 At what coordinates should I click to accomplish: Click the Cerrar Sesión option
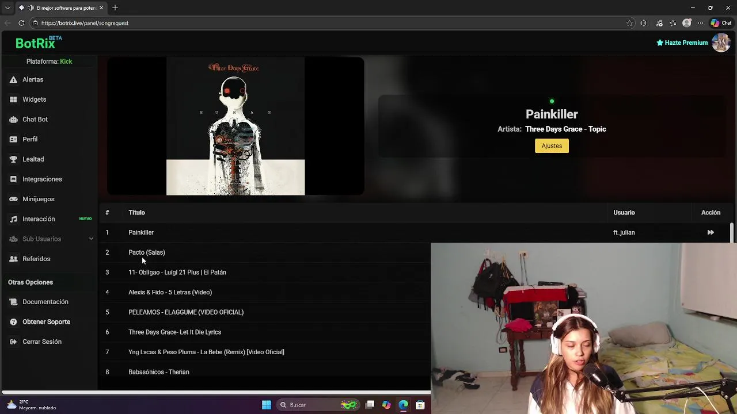coord(42,342)
